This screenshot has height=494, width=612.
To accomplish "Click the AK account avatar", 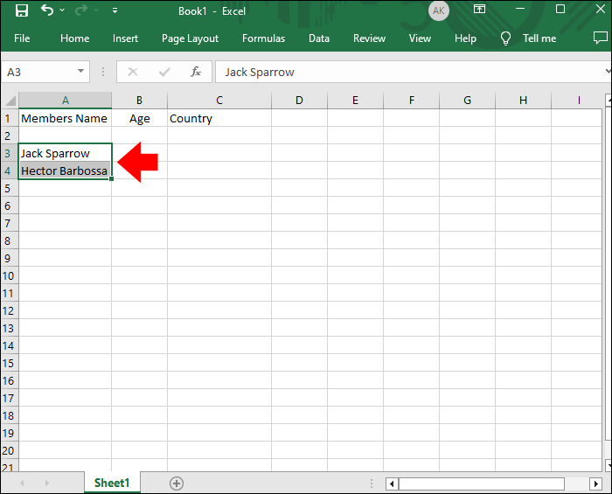I will pyautogui.click(x=438, y=10).
